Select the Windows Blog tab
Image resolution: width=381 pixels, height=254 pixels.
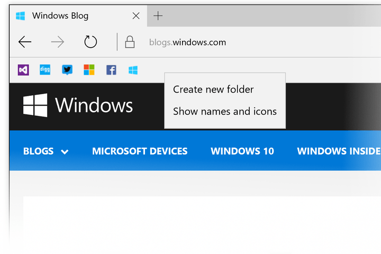tap(78, 16)
